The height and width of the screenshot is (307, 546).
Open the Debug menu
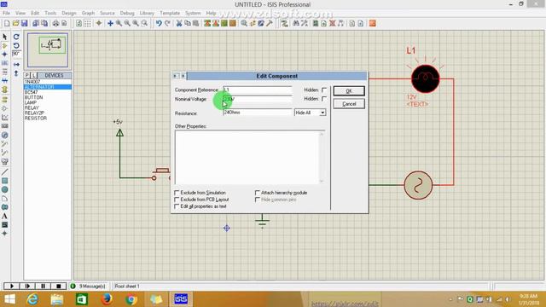tap(127, 13)
